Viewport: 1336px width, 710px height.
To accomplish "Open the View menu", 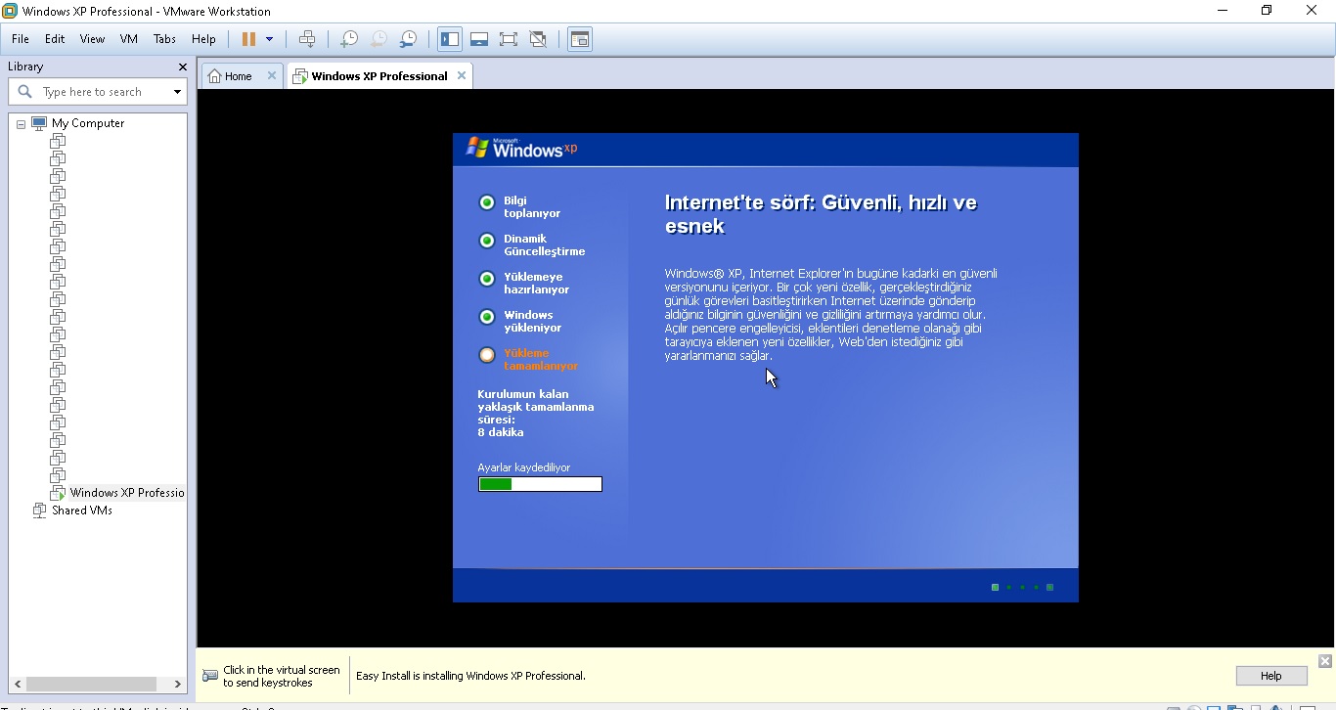I will (92, 39).
